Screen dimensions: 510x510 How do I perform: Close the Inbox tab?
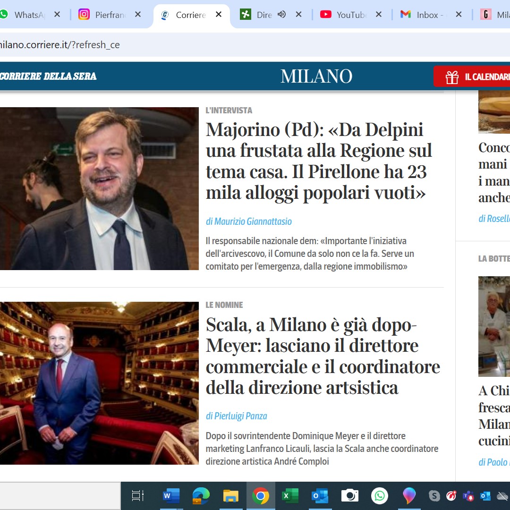pos(459,14)
